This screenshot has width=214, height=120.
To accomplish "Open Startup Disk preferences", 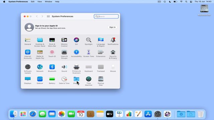I will click(x=101, y=81).
